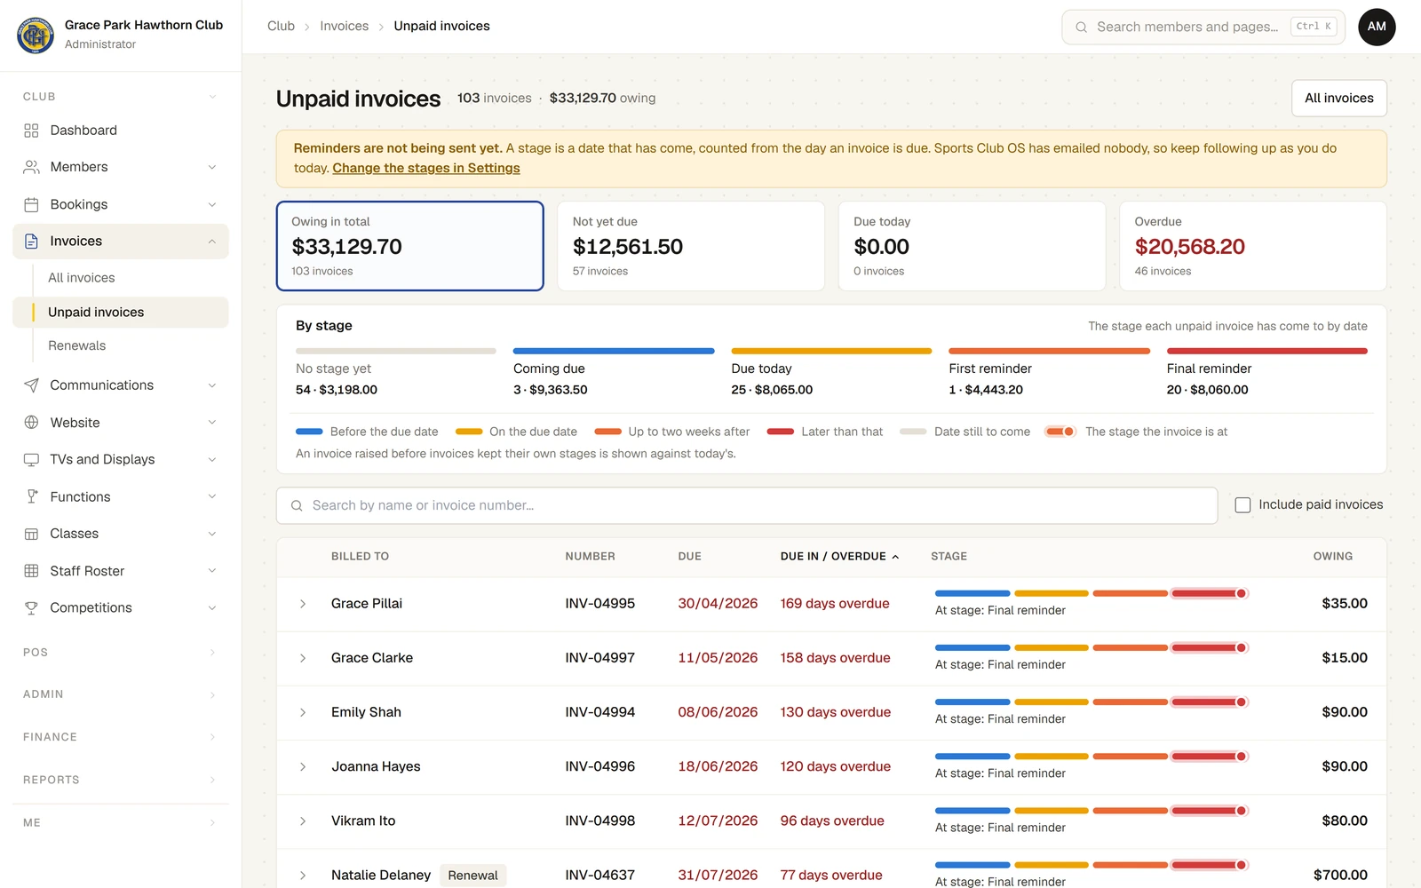
Task: Expand the Grace Clarke invoice row
Action: 303,658
